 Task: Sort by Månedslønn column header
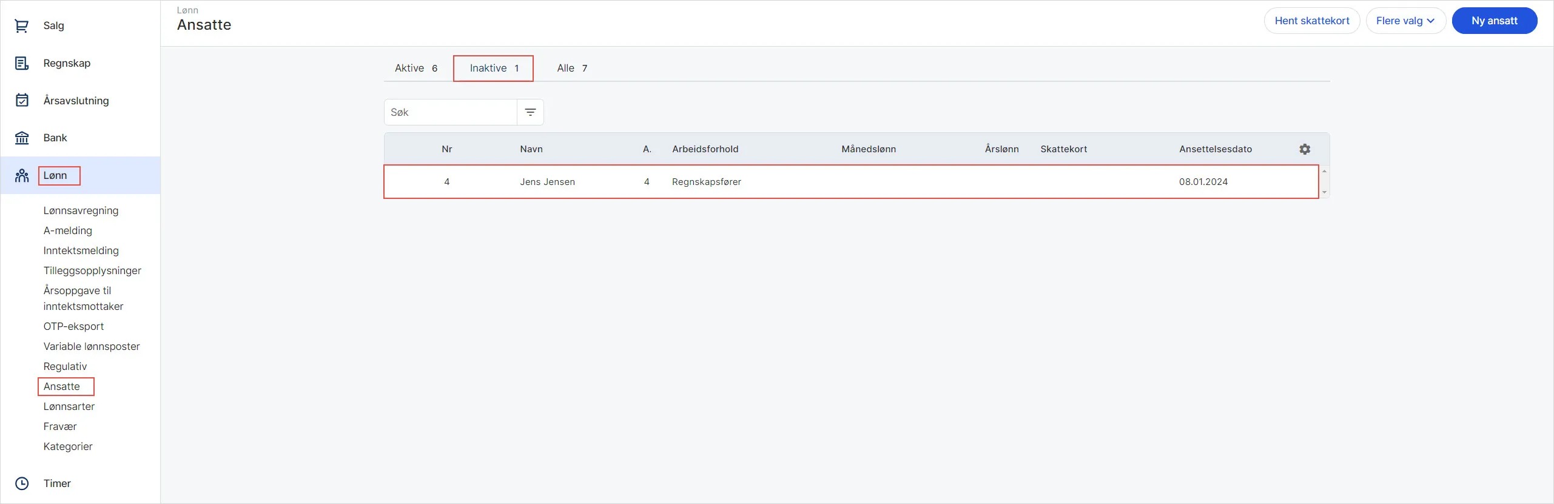tap(869, 149)
